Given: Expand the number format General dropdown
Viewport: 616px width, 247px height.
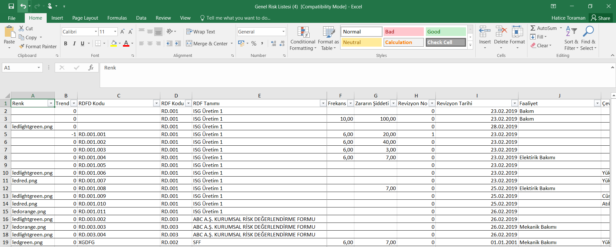Looking at the screenshot, I should tap(283, 32).
